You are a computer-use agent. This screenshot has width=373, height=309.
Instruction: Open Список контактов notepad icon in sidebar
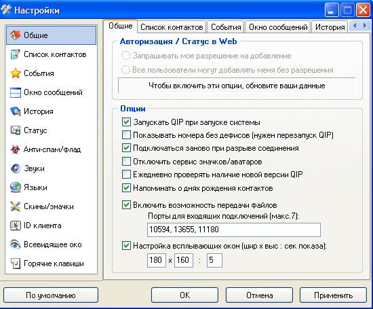click(x=15, y=54)
